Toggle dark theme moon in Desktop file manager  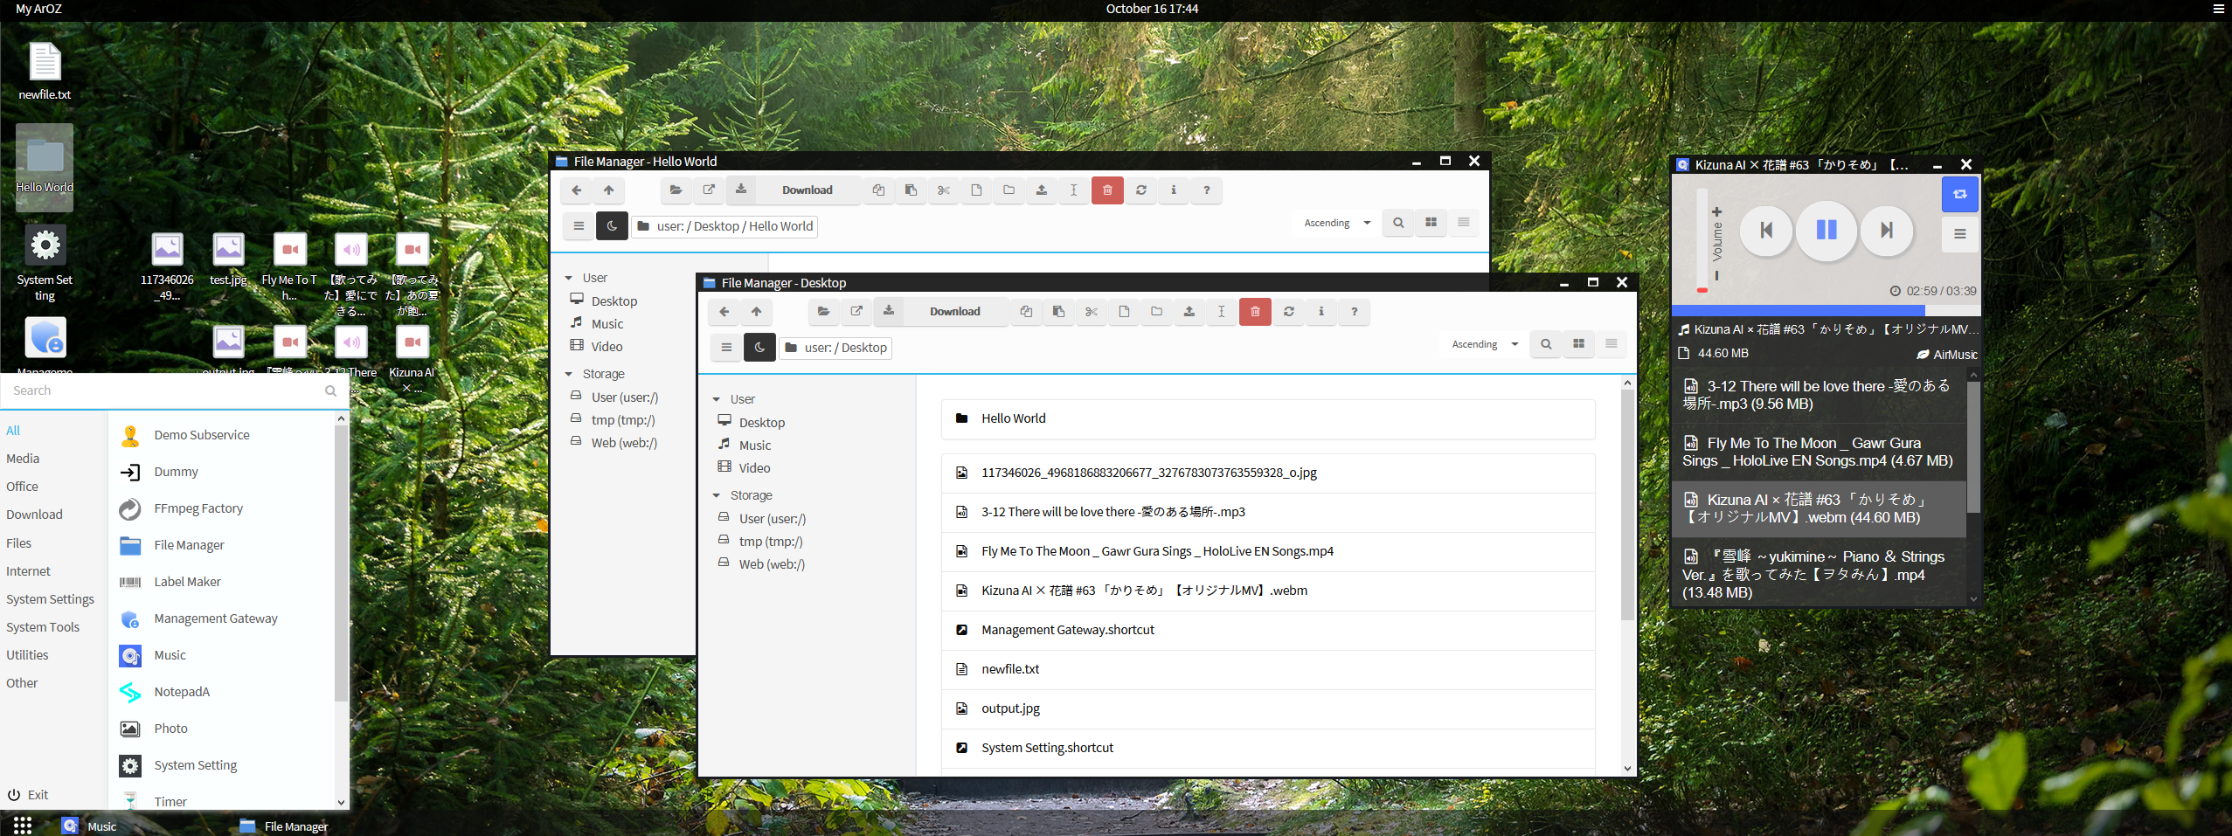(759, 348)
